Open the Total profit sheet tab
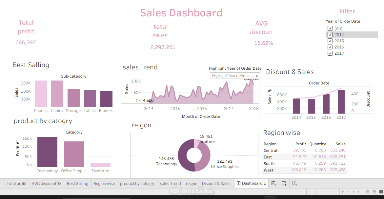The image size is (384, 199). [16, 184]
